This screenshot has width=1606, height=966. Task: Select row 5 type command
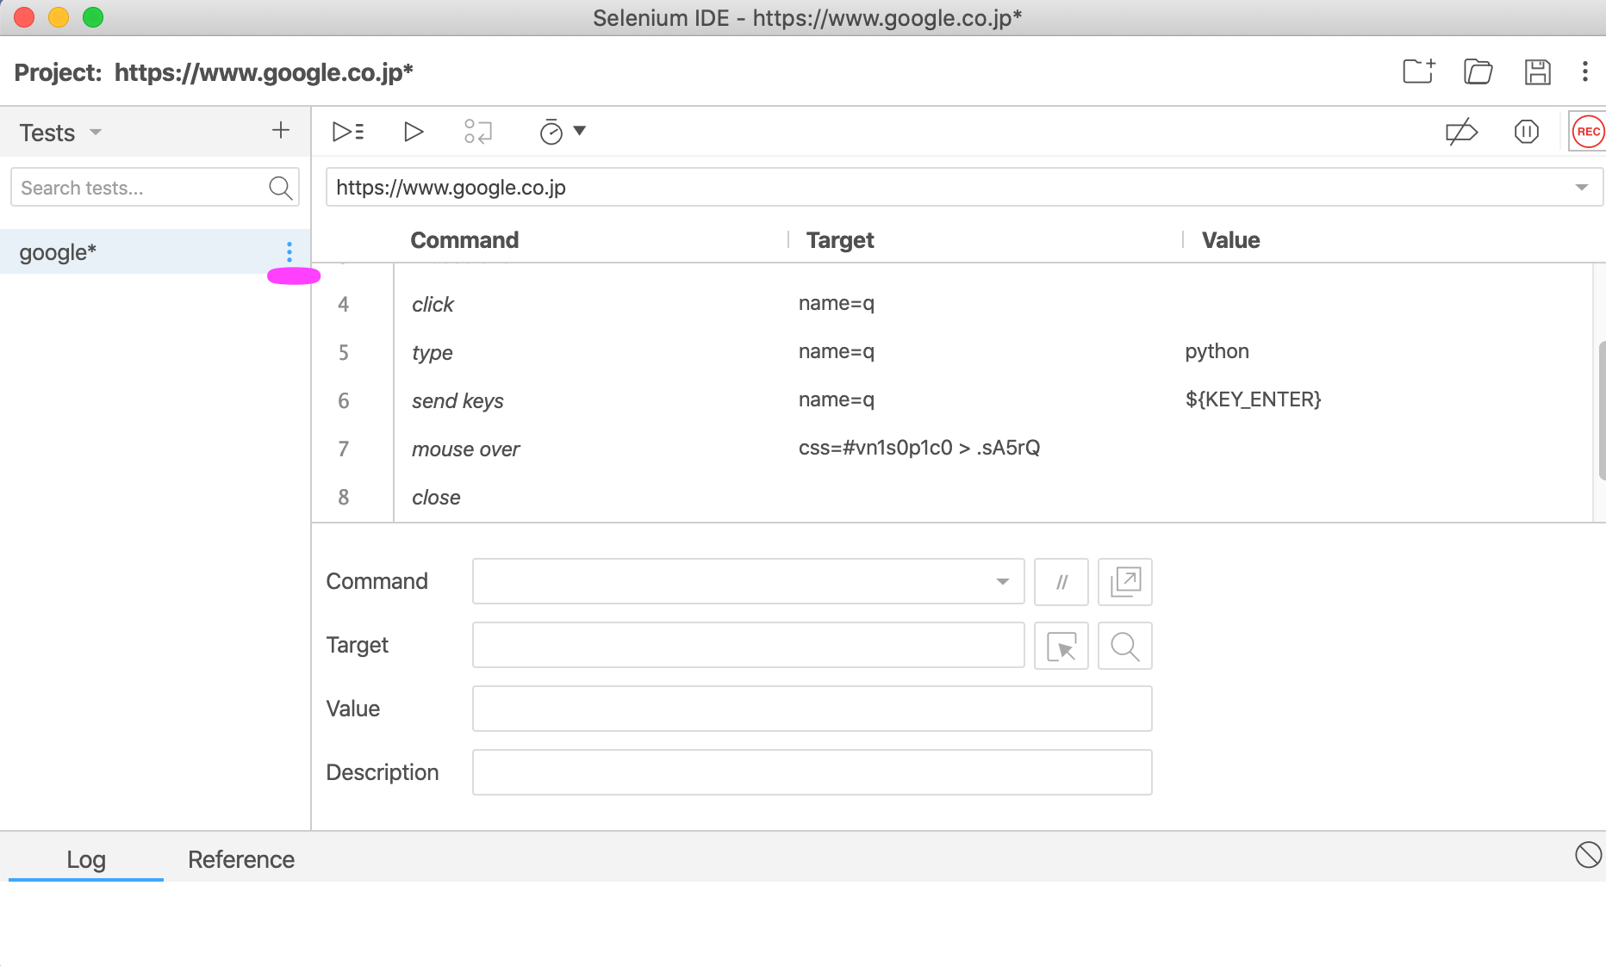(x=952, y=352)
